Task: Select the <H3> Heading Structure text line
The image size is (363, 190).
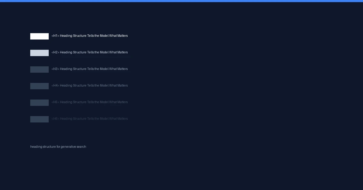Action: click(90, 69)
